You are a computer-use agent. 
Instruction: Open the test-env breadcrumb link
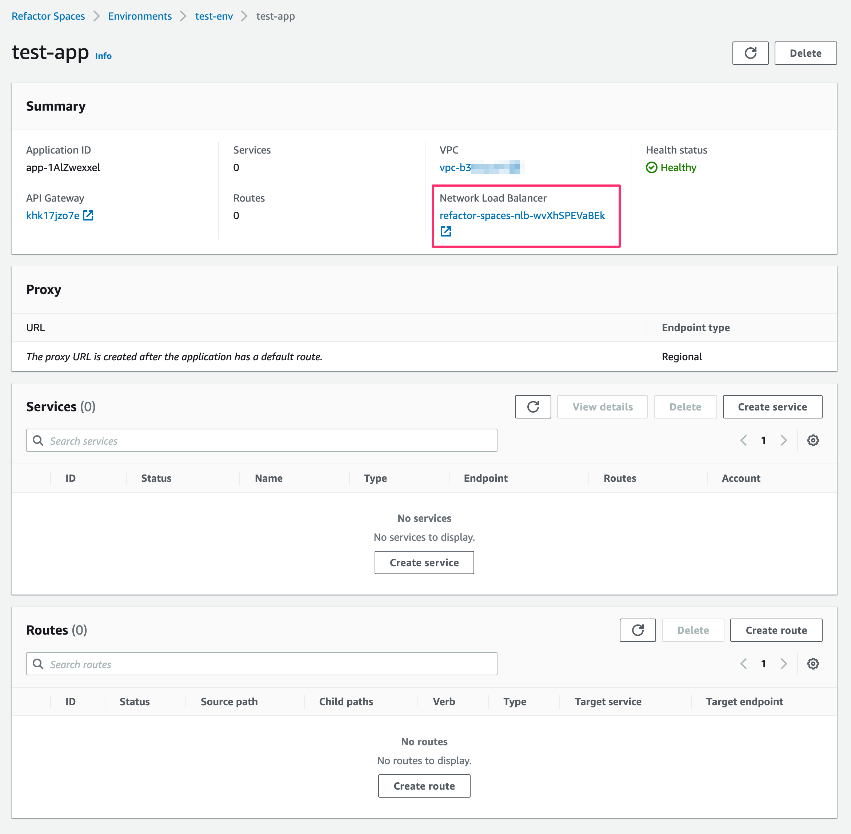(213, 16)
